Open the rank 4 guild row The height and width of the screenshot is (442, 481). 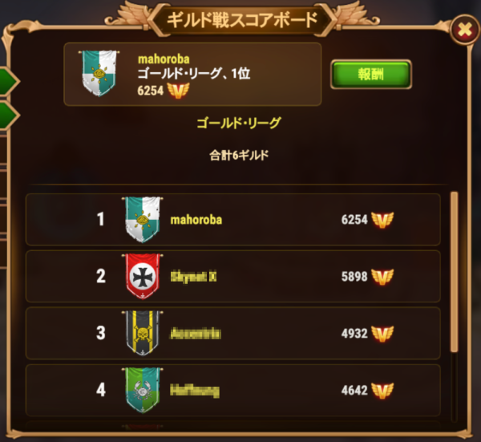tap(233, 390)
